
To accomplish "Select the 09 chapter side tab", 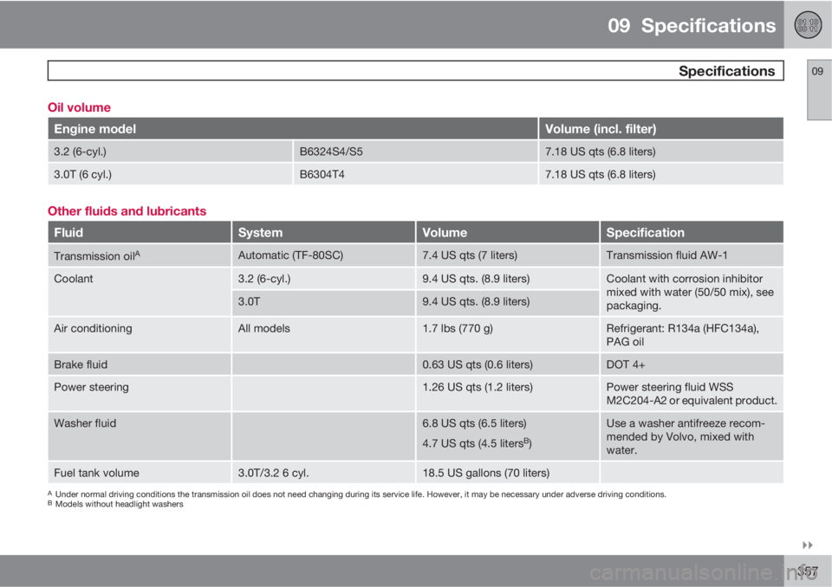I will [x=819, y=90].
